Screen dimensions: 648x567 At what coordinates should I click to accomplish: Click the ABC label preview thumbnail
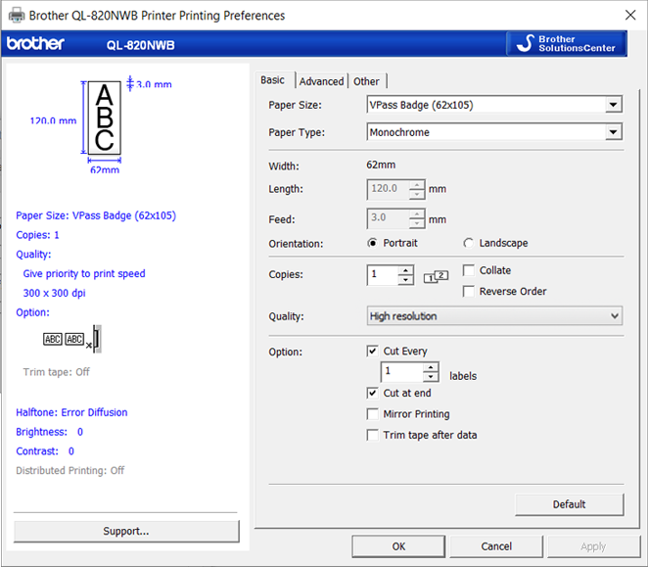[104, 118]
